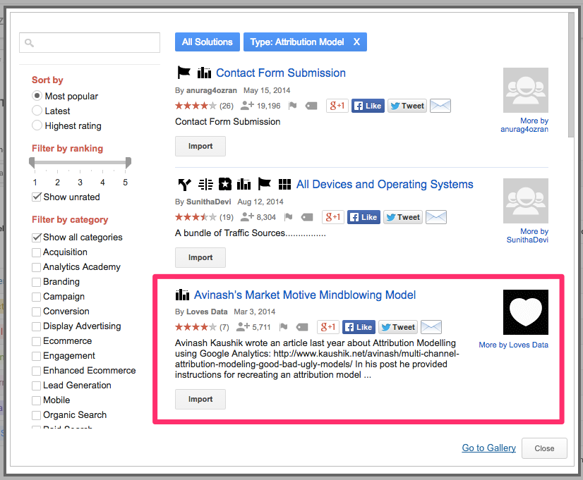Click the Close button
This screenshot has height=480, width=583.
(x=544, y=448)
